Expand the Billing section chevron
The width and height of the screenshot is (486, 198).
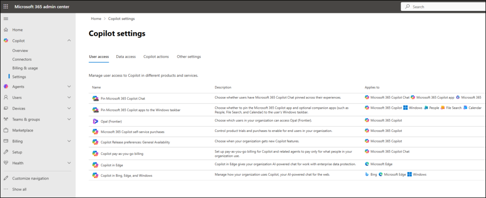point(69,141)
